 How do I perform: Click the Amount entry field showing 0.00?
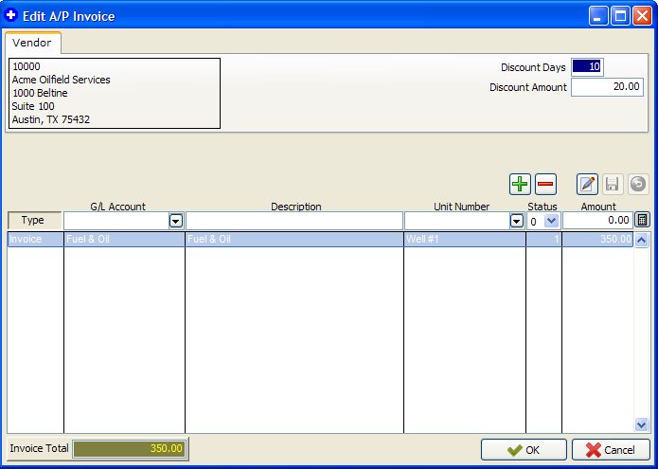(x=597, y=221)
